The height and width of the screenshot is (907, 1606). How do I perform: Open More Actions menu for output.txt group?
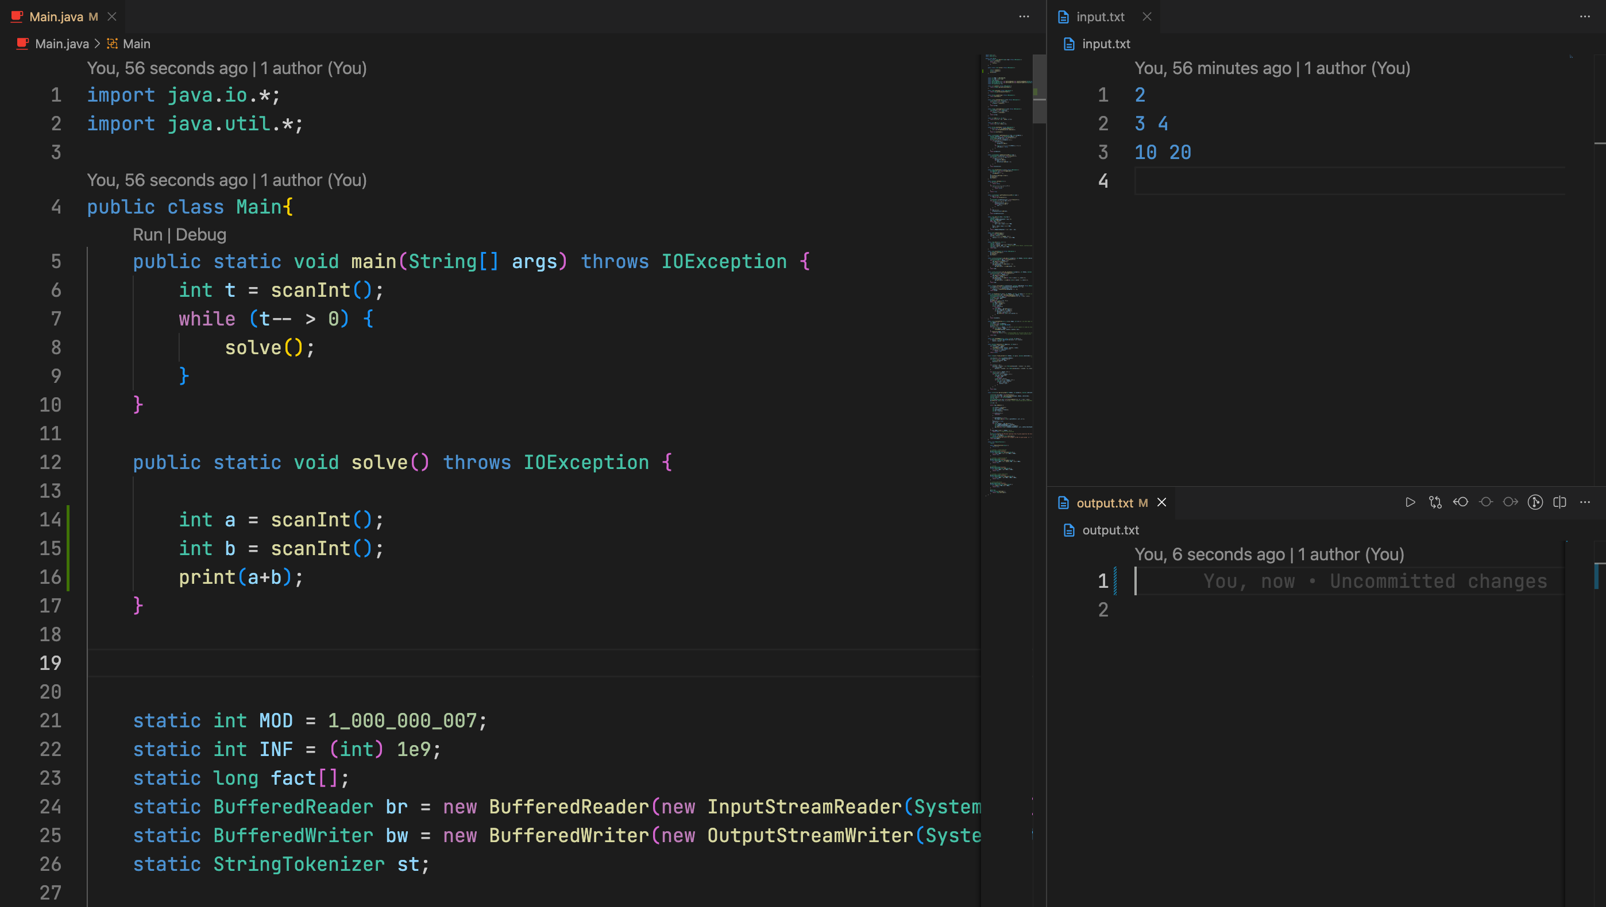pos(1585,502)
